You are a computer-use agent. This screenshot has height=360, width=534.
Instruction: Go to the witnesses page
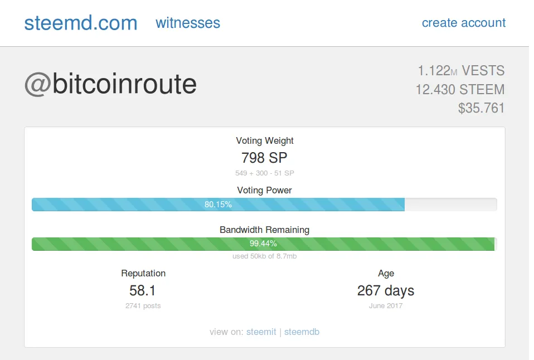click(x=188, y=23)
